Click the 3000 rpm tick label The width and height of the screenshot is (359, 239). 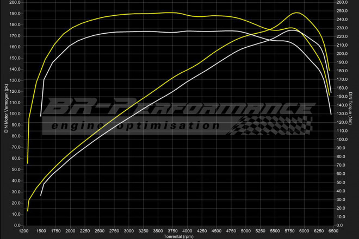coord(129,231)
